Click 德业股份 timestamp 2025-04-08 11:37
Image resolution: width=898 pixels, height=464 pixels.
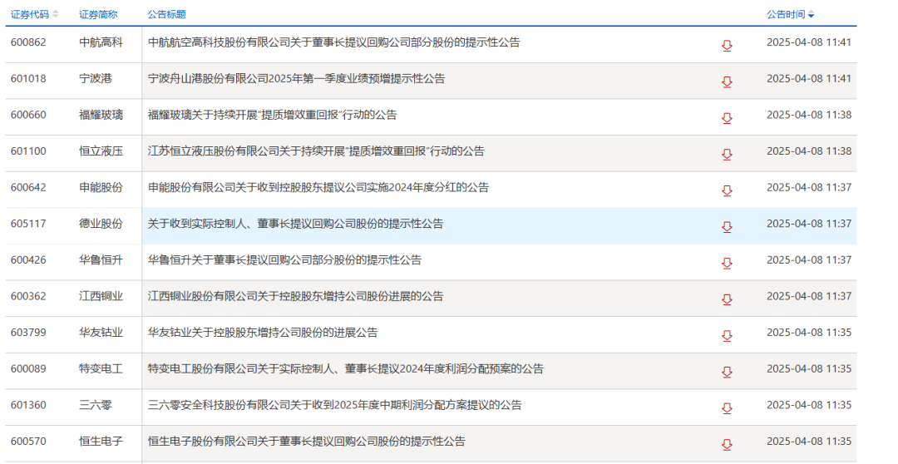tap(809, 224)
